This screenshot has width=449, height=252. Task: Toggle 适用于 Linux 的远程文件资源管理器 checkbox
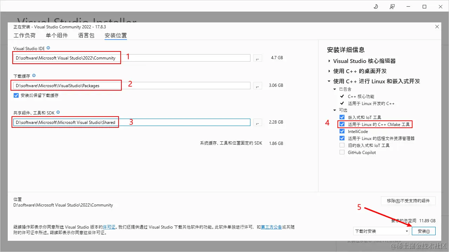pos(342,138)
